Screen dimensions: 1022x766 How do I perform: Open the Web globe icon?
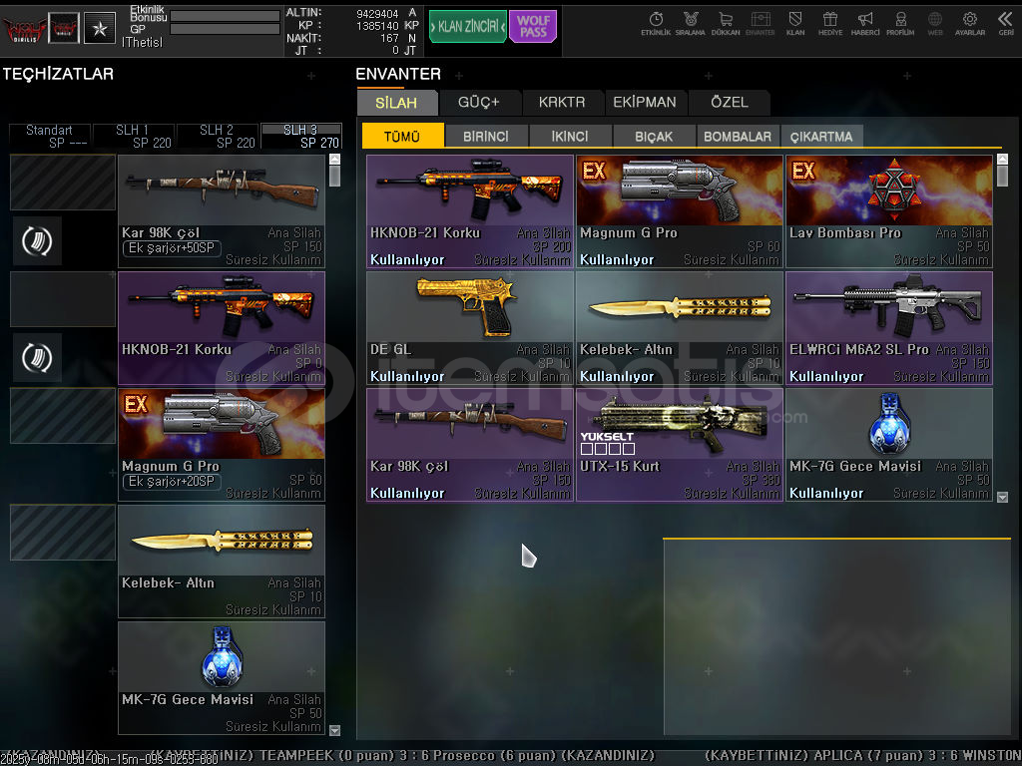935,24
